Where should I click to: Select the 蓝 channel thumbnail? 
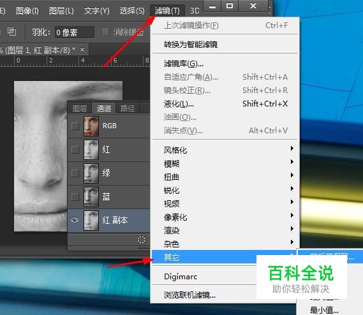(91, 197)
